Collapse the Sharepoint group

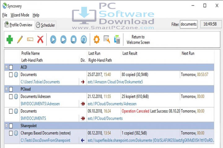(x=7, y=125)
